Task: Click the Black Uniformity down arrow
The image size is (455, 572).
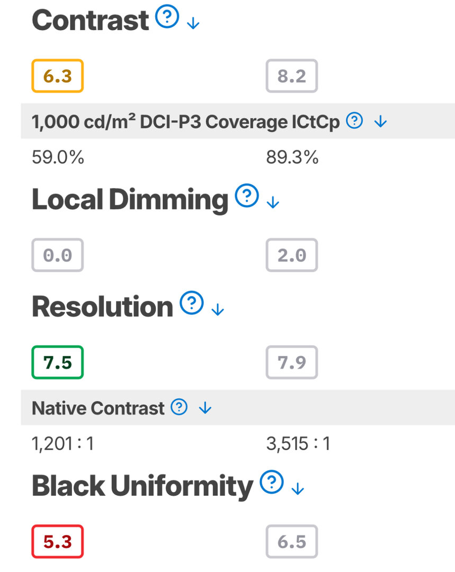Action: tap(298, 488)
